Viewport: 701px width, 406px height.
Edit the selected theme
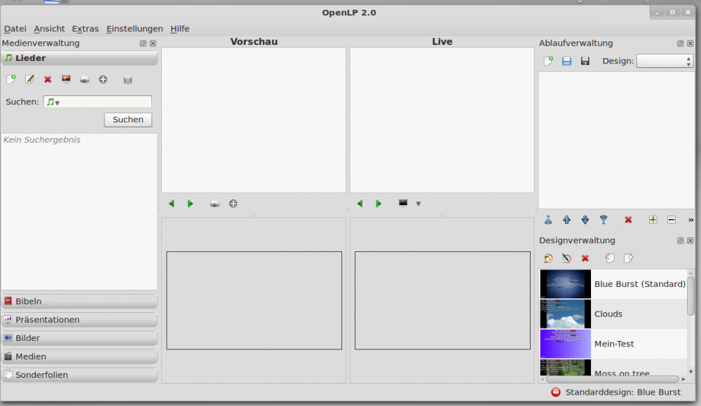[566, 258]
